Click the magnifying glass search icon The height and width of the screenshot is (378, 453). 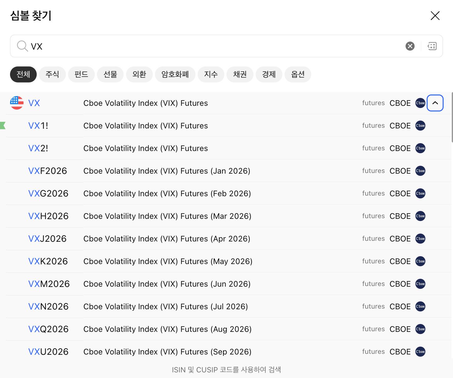[x=22, y=46]
